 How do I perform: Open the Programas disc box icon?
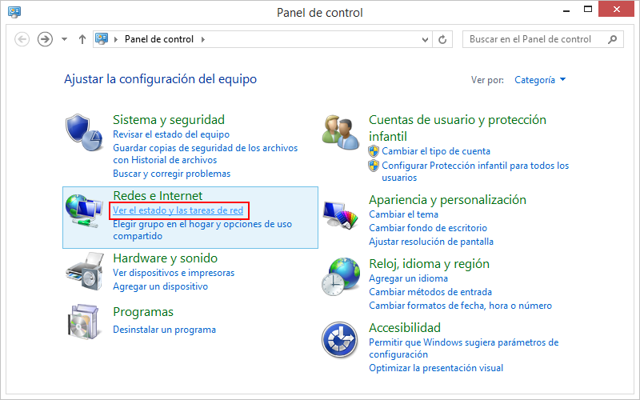coord(84,322)
